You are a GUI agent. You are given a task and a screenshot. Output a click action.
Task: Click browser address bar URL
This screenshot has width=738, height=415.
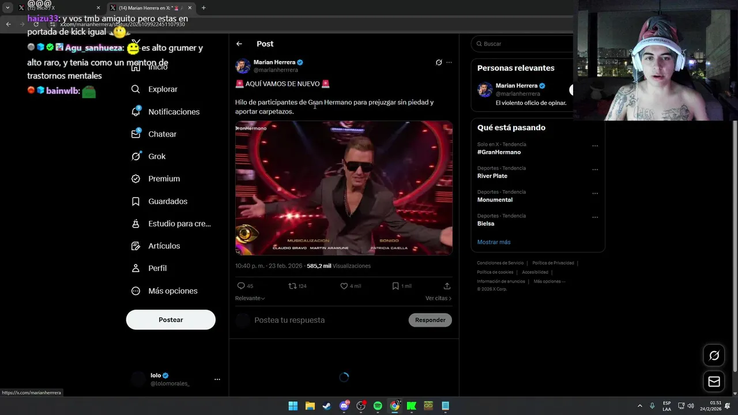122,24
